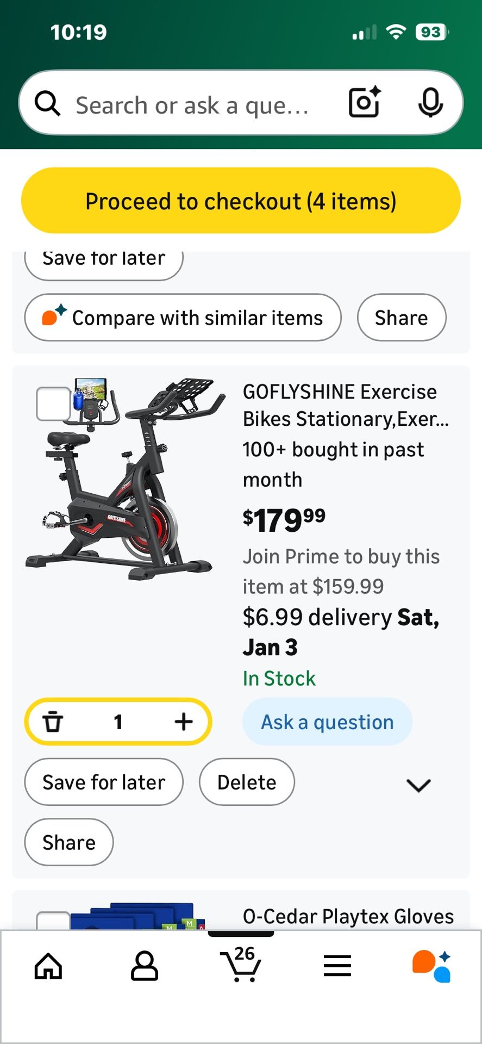Go to Home tab in bottom bar

click(48, 966)
